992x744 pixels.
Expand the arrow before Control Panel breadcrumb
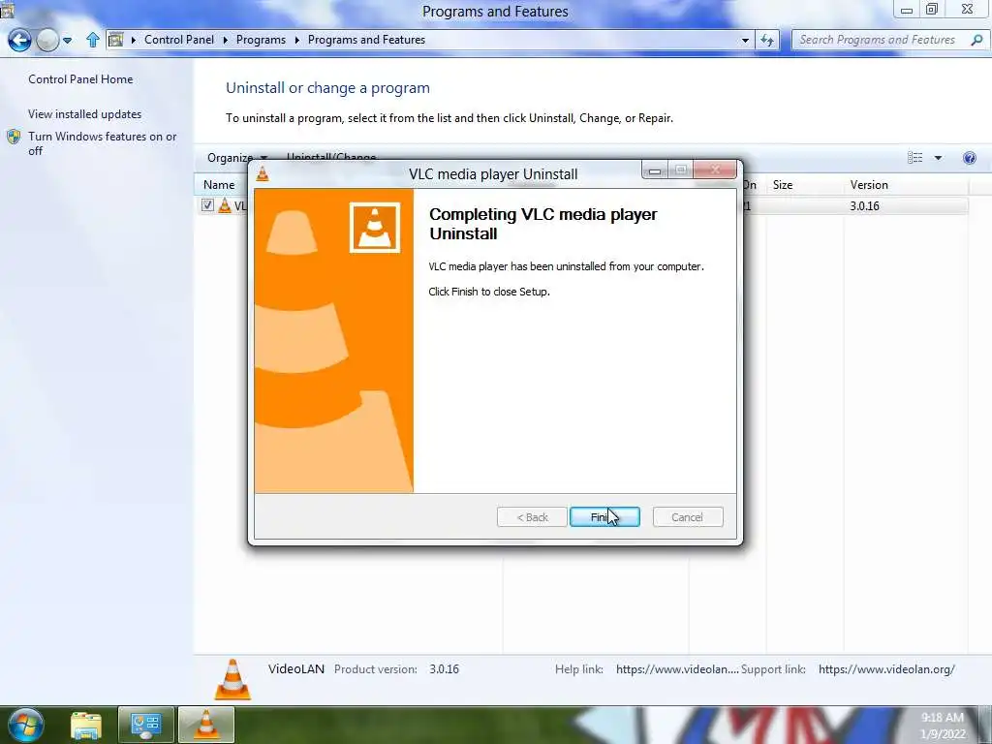click(x=134, y=40)
